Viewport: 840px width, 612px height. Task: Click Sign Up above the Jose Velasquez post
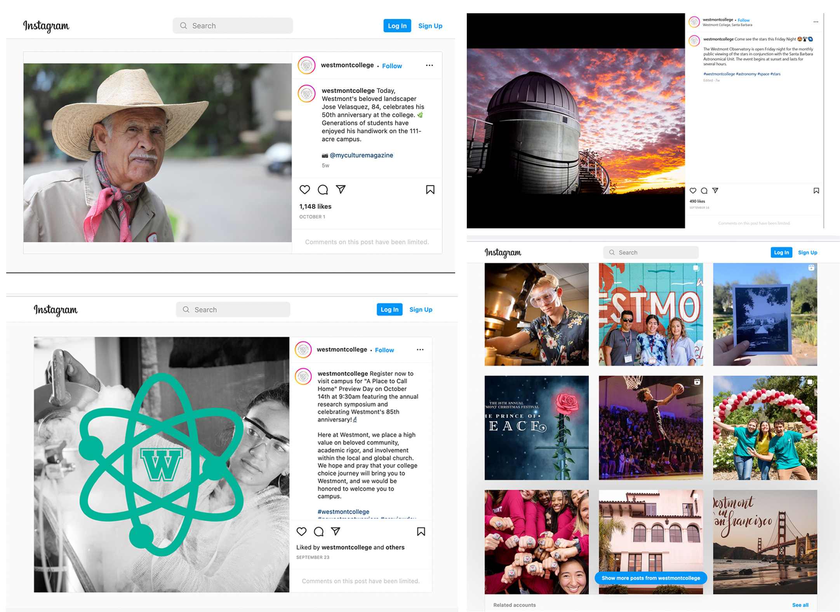(430, 26)
